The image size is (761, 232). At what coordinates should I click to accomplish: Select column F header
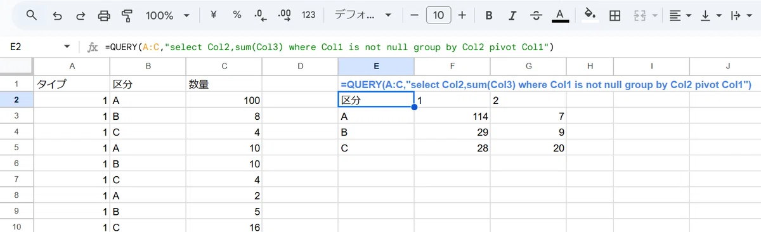(452, 67)
